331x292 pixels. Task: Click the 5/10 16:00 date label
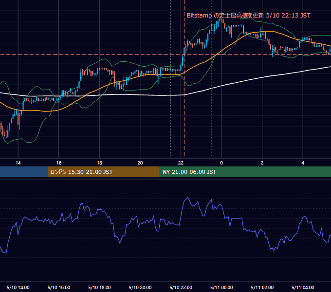[x=59, y=287]
